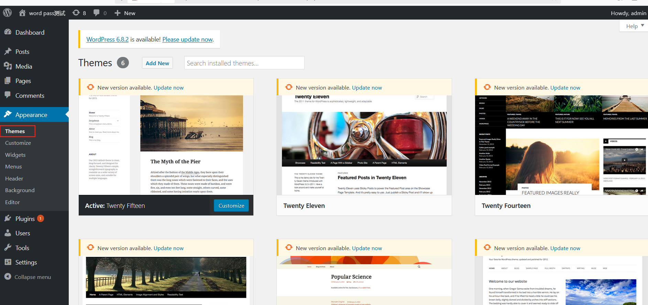
Task: Click the Plugins plug icon
Action: tap(8, 218)
